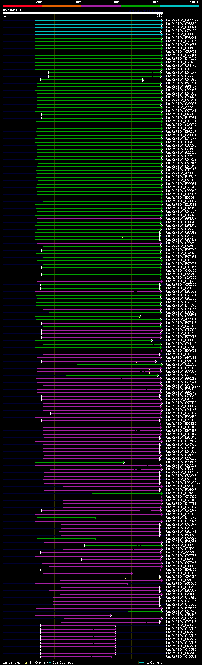Viewport: 202px width, 665px height.
Task: Open hit UniRef100_Q9SS37-2
Action: pyautogui.click(x=183, y=20)
